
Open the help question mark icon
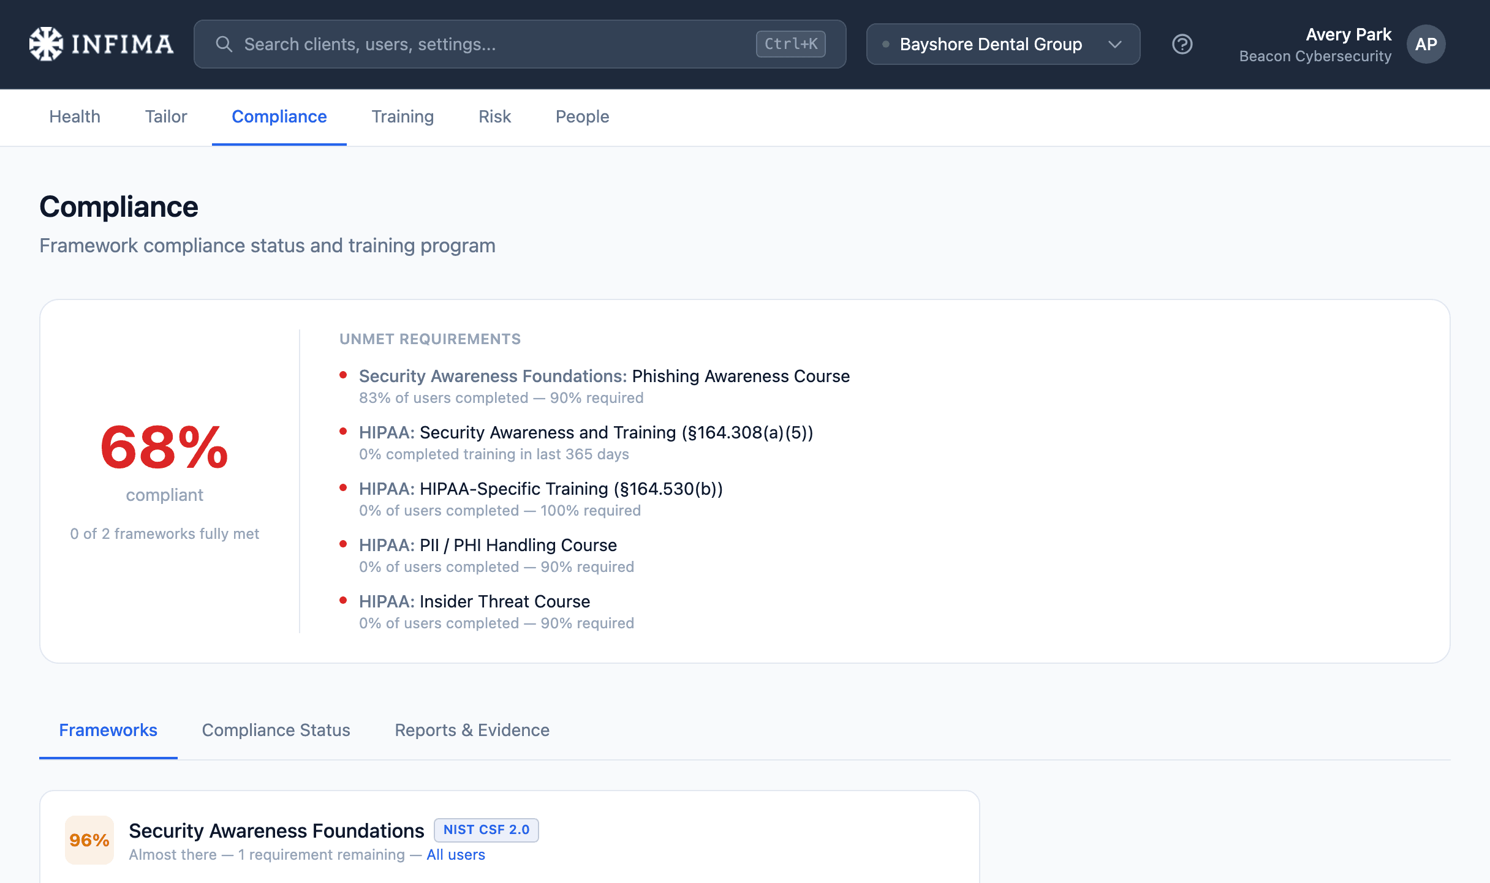1182,44
